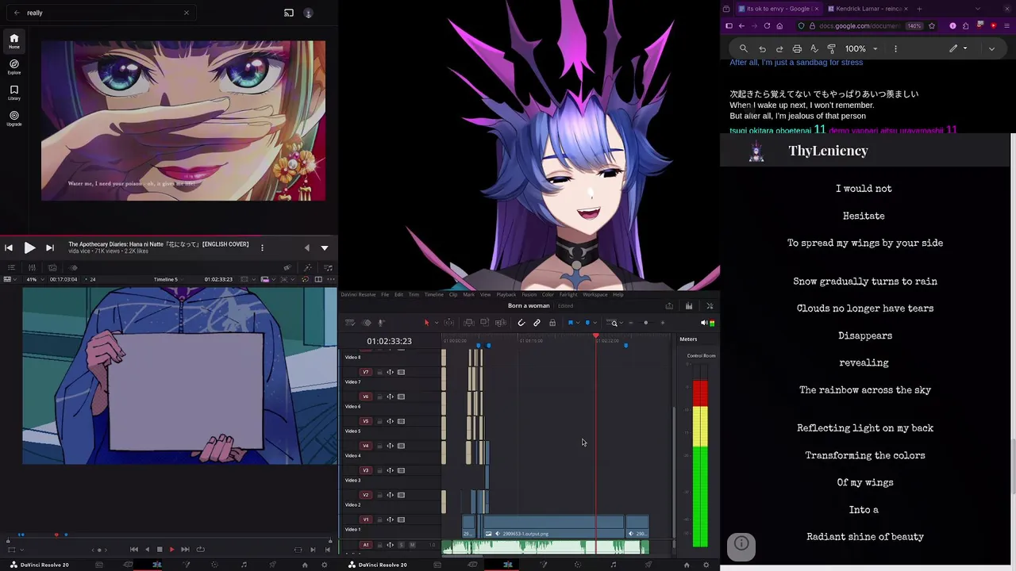The width and height of the screenshot is (1016, 571).
Task: Open Explore in the music app sidebar
Action: point(13,67)
